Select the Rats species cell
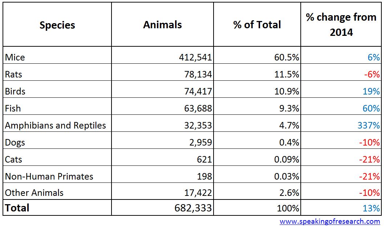 14,74
